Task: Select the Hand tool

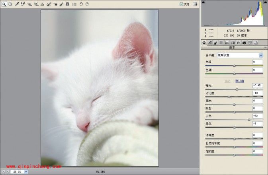Action: (10, 4)
